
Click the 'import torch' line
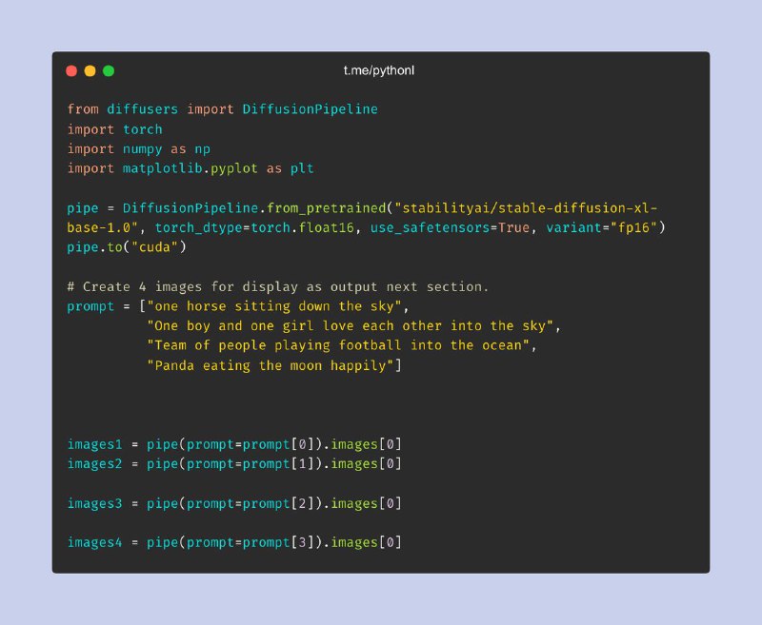(114, 129)
